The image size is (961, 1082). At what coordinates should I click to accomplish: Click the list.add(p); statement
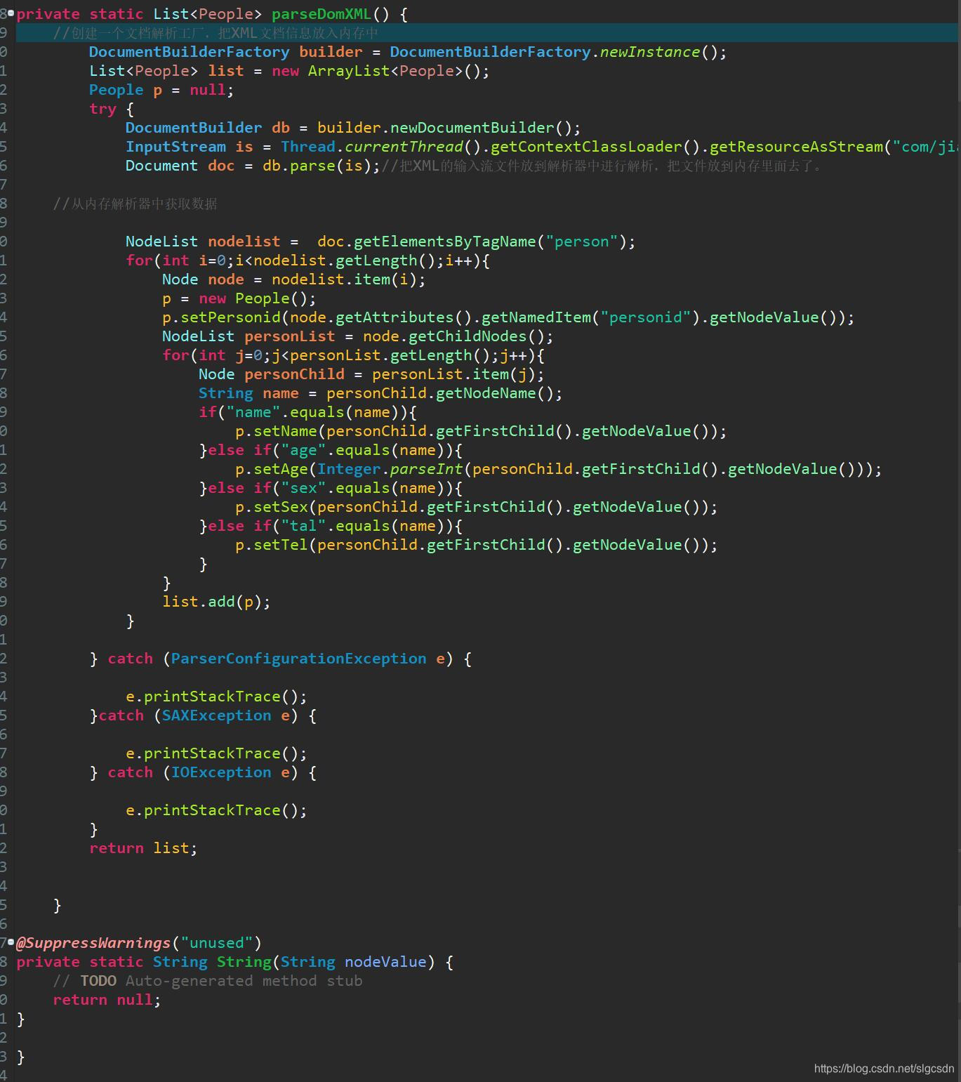tap(216, 602)
